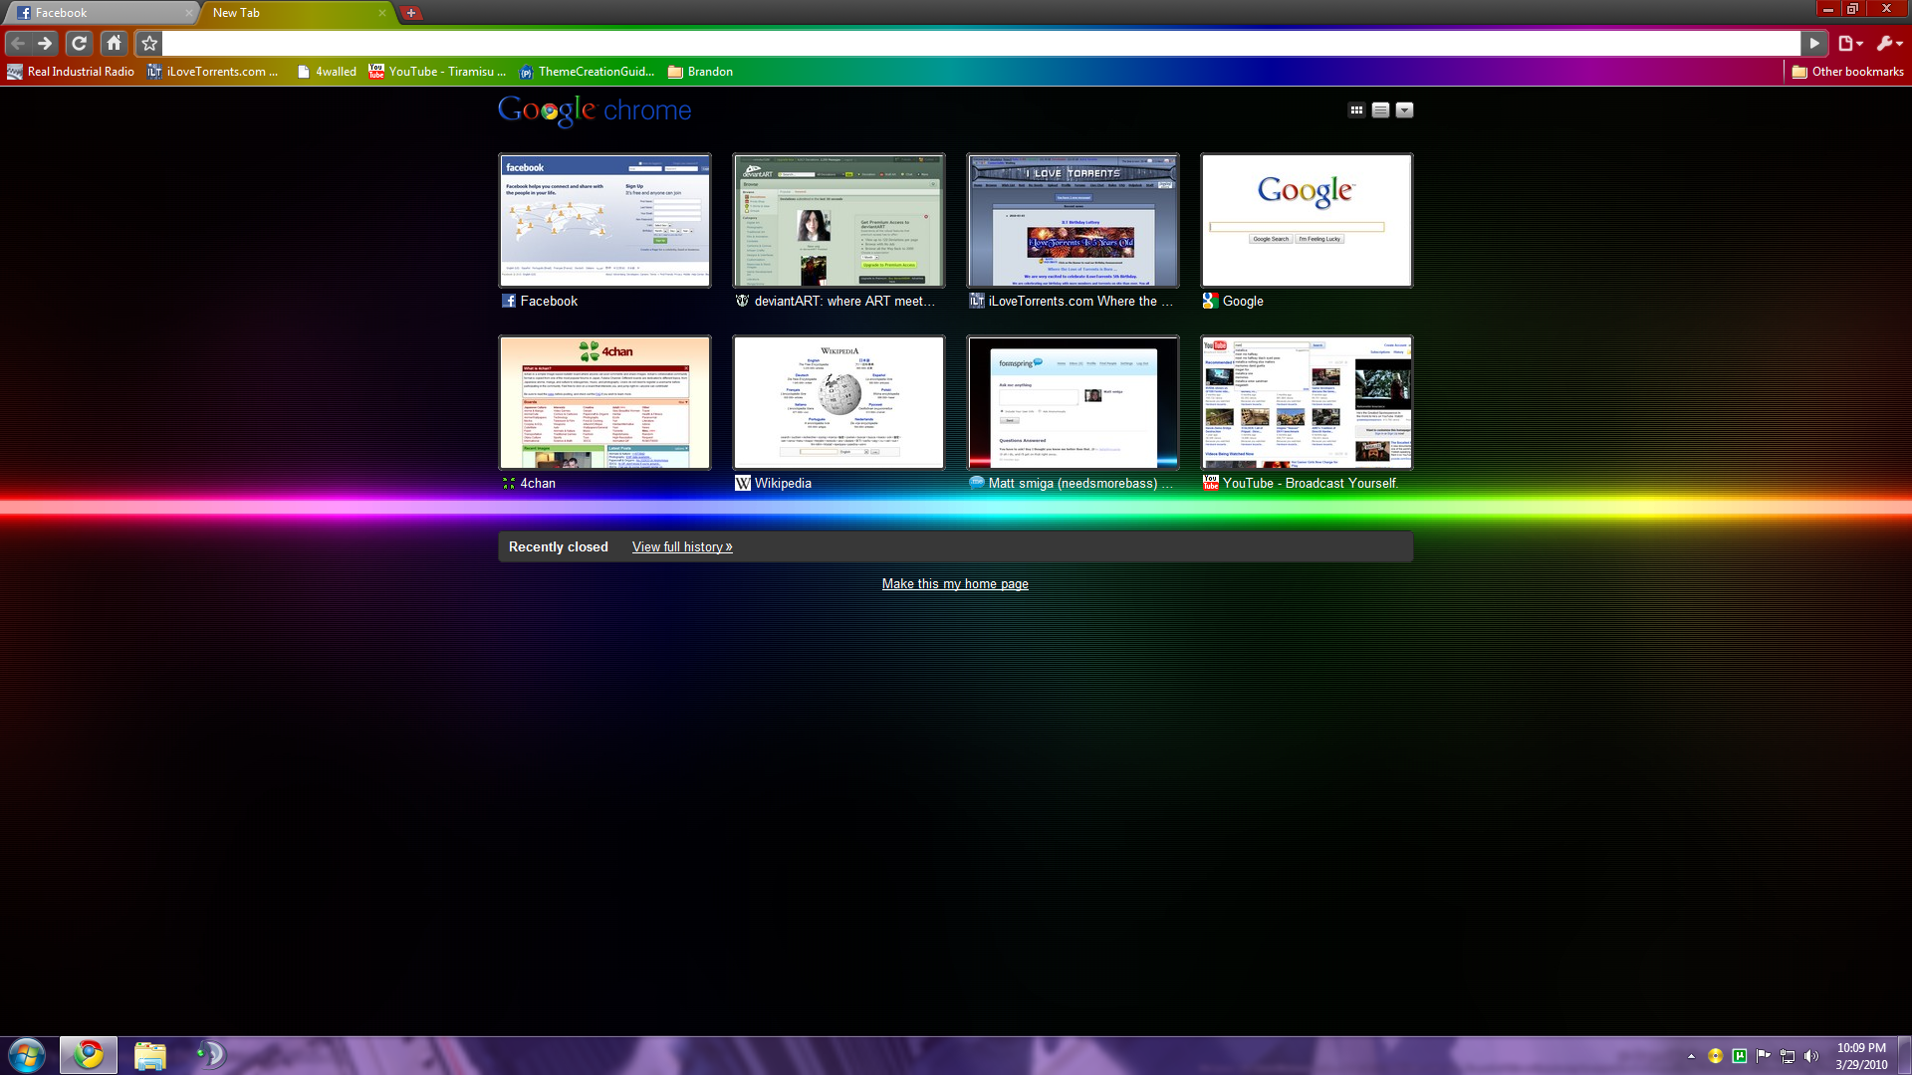Open Windows Explorer from taskbar
The height and width of the screenshot is (1075, 1912).
coord(149,1055)
